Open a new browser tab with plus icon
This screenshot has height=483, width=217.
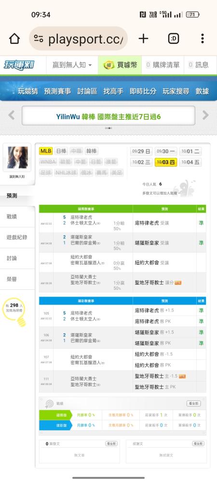[x=143, y=39]
